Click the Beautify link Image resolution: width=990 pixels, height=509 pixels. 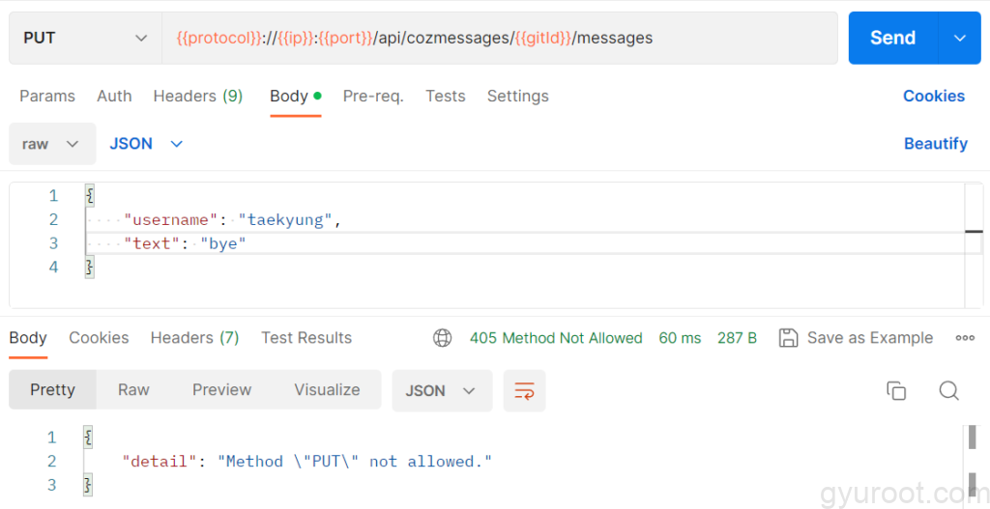[x=935, y=144]
